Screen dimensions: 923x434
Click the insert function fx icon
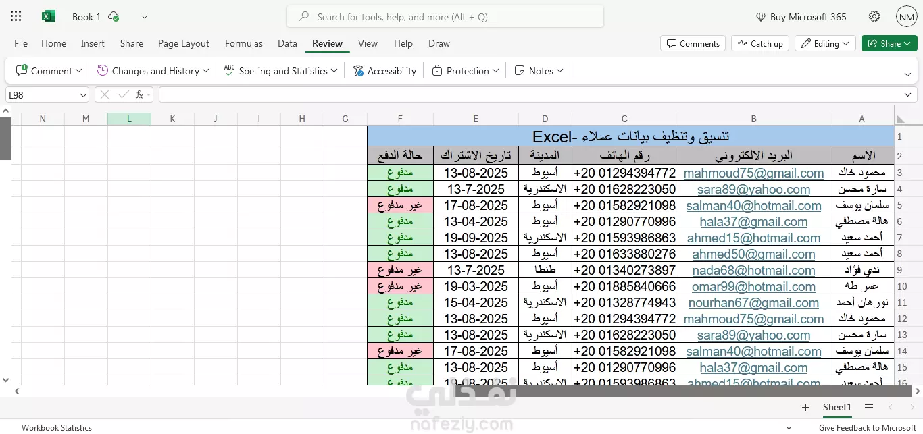click(139, 95)
